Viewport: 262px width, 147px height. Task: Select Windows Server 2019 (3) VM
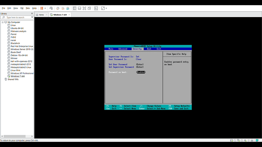click(x=22, y=49)
